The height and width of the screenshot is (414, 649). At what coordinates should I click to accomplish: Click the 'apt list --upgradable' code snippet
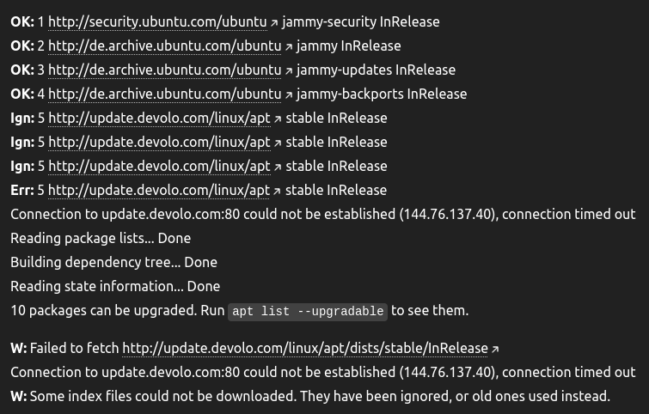[308, 311]
